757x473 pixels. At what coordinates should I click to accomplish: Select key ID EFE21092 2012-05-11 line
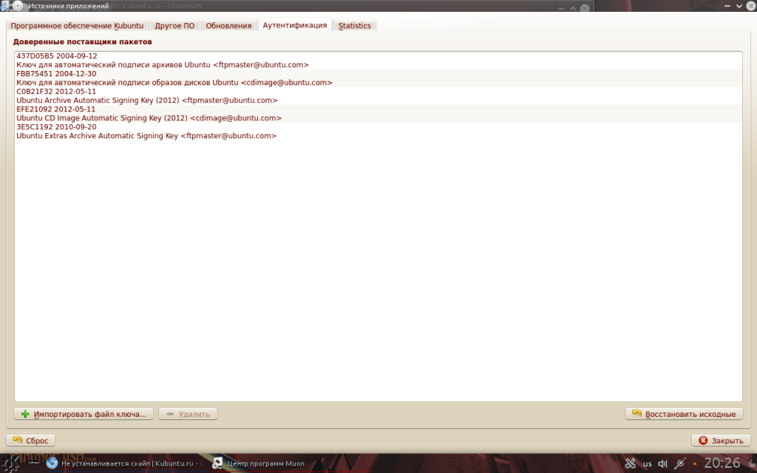(56, 109)
